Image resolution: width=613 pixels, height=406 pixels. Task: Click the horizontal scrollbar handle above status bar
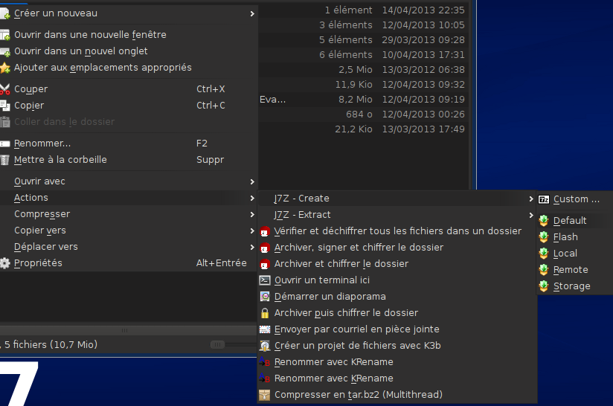(124, 331)
